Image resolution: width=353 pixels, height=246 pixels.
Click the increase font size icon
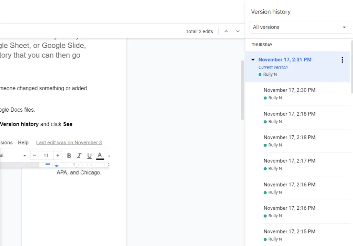click(58, 155)
